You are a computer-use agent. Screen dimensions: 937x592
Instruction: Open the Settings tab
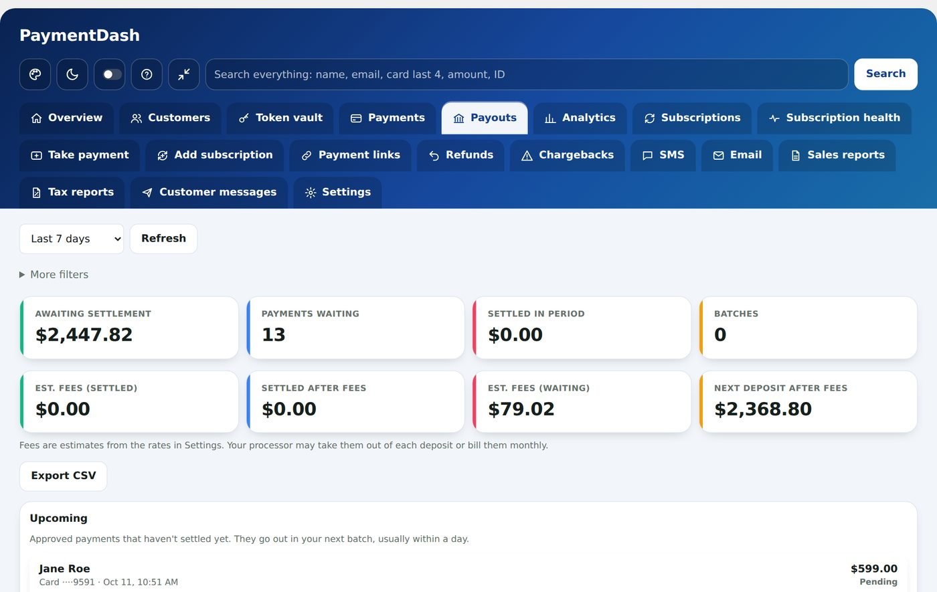[x=337, y=193]
